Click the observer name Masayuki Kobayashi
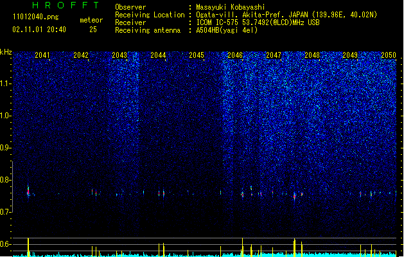 tap(231, 7)
